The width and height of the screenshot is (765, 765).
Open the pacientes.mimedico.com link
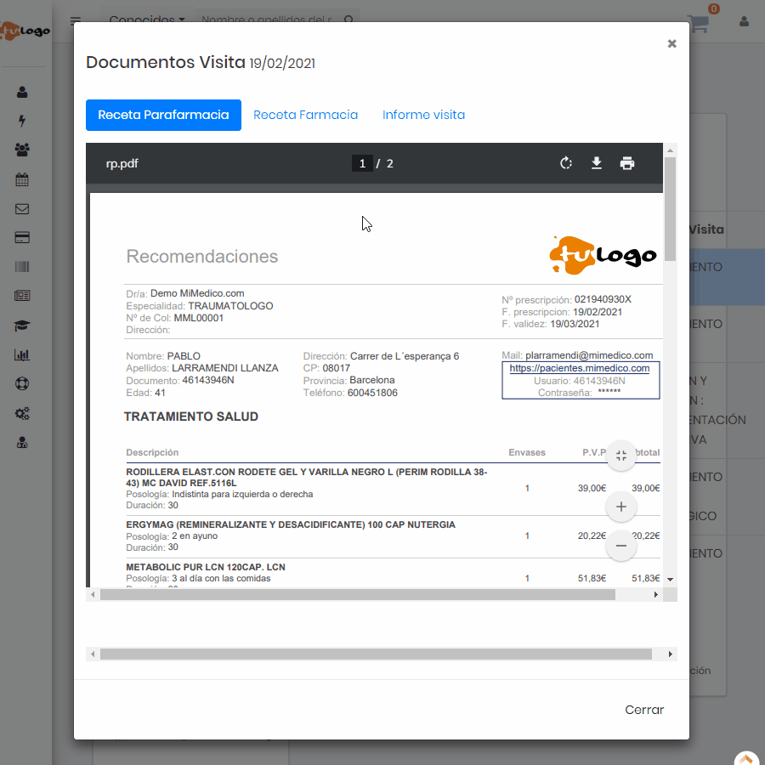pyautogui.click(x=580, y=368)
